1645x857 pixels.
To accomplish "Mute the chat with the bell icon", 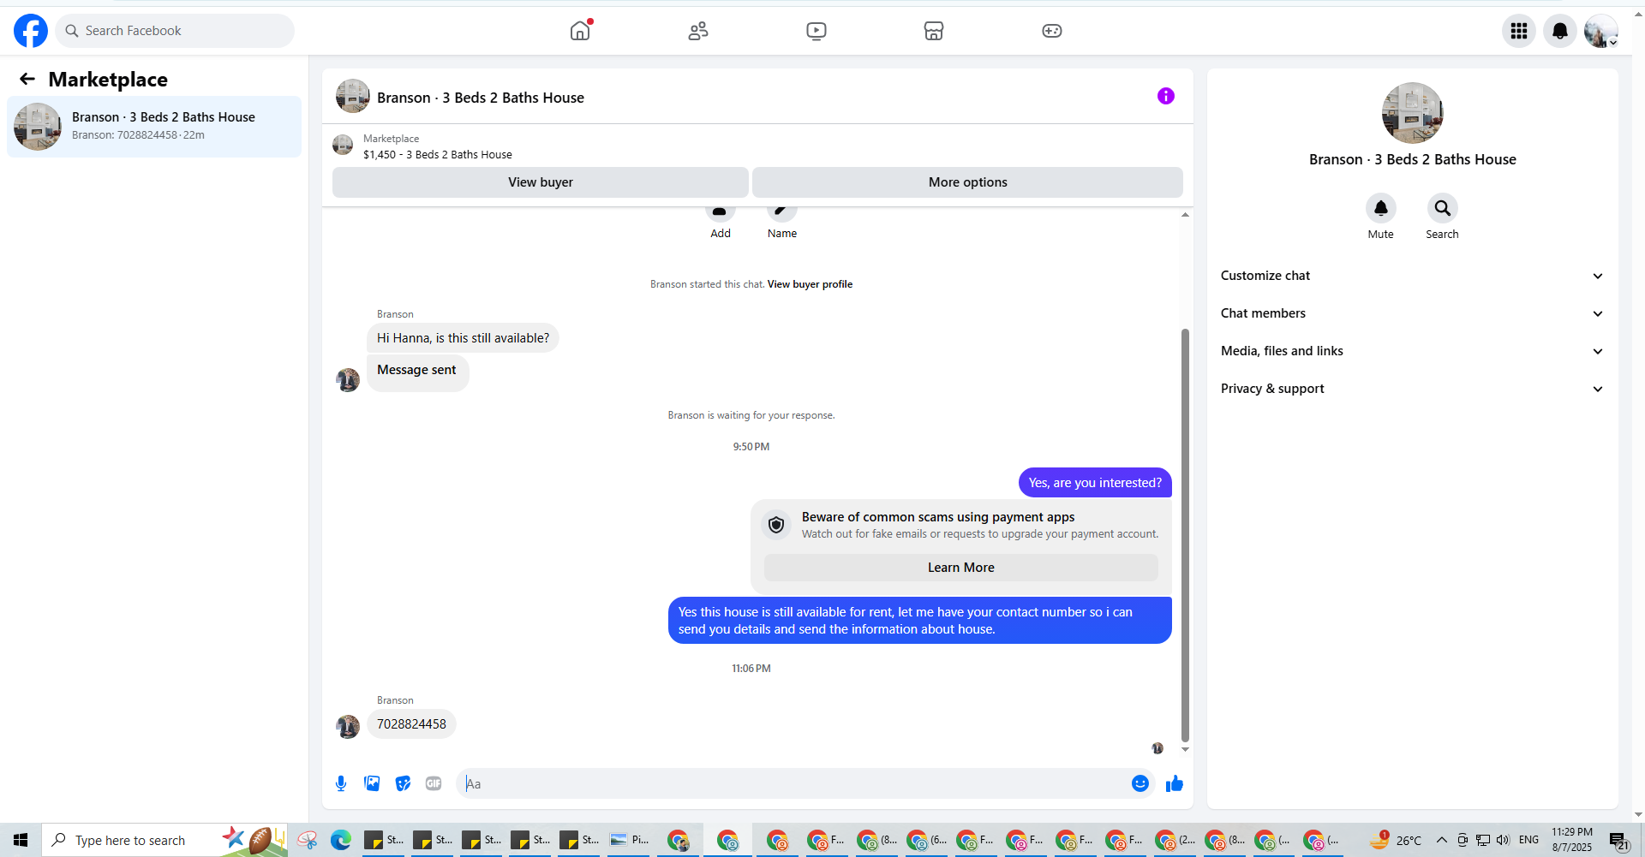I will click(1381, 208).
